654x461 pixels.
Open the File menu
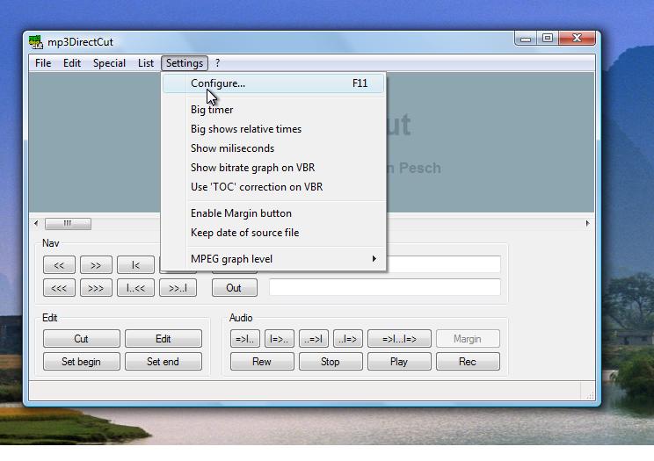point(43,63)
